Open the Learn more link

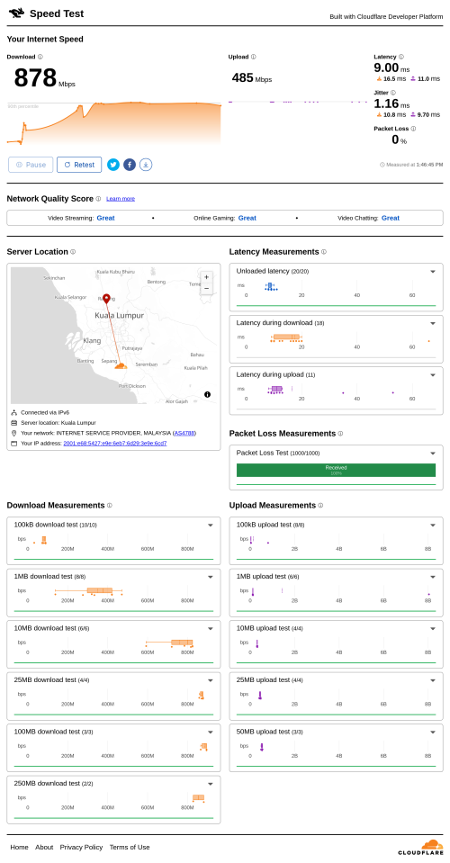tap(121, 199)
